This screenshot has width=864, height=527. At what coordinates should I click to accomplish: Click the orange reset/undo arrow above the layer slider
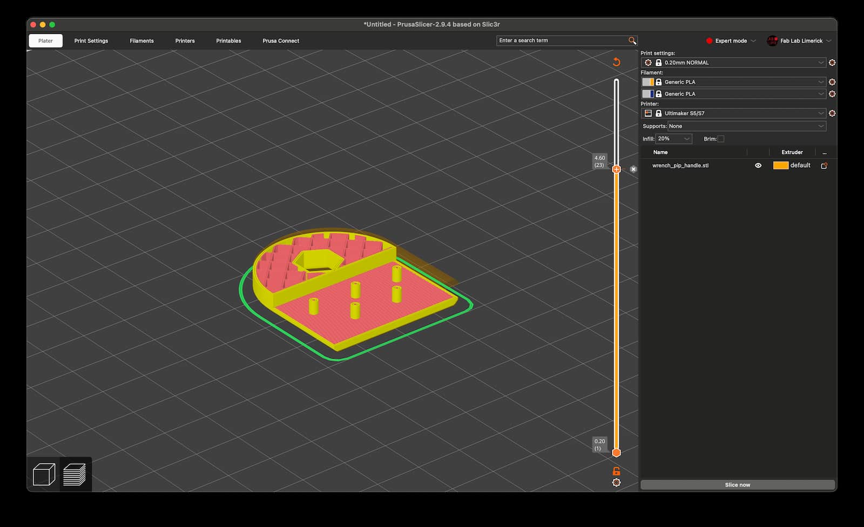(x=616, y=62)
